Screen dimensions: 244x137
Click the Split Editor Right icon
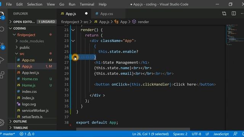234,14
